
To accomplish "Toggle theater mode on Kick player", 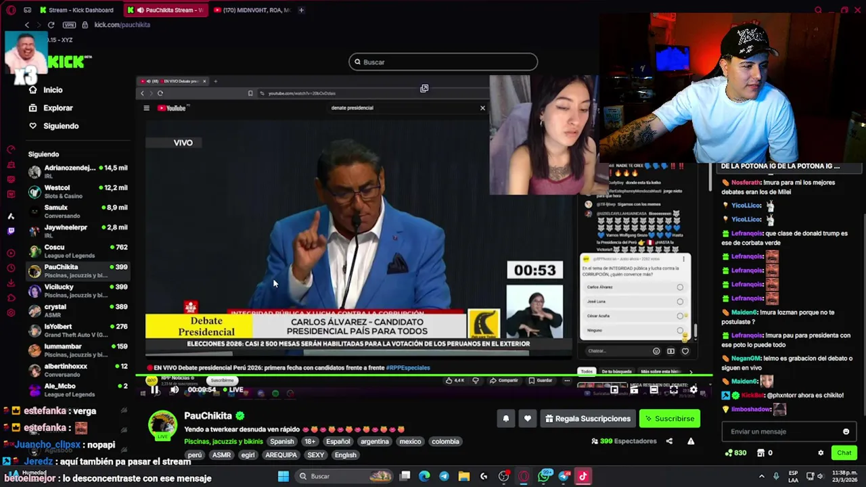I will (x=654, y=390).
